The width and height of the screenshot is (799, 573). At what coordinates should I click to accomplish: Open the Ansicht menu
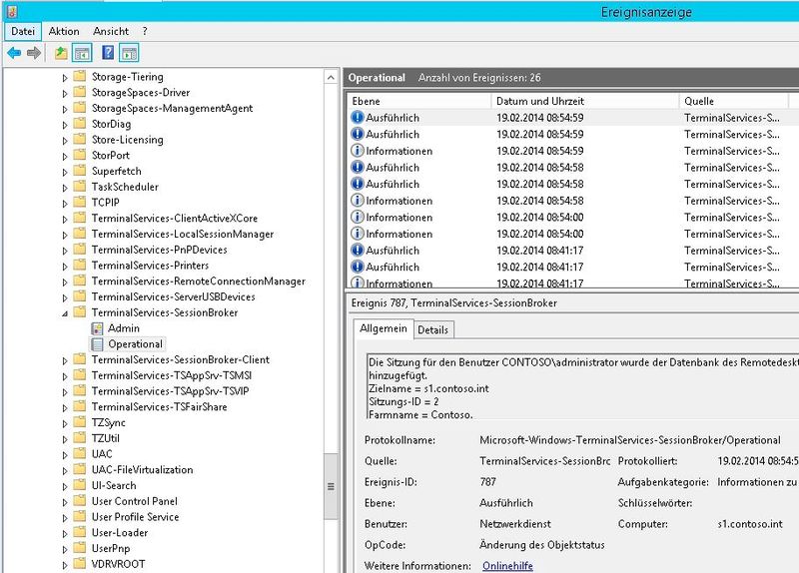tap(111, 31)
